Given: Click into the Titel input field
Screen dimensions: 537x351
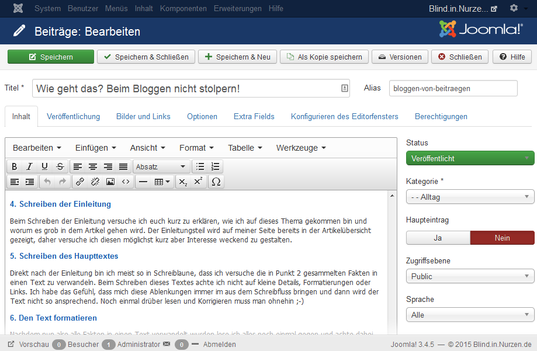Looking at the screenshot, I should pyautogui.click(x=190, y=88).
